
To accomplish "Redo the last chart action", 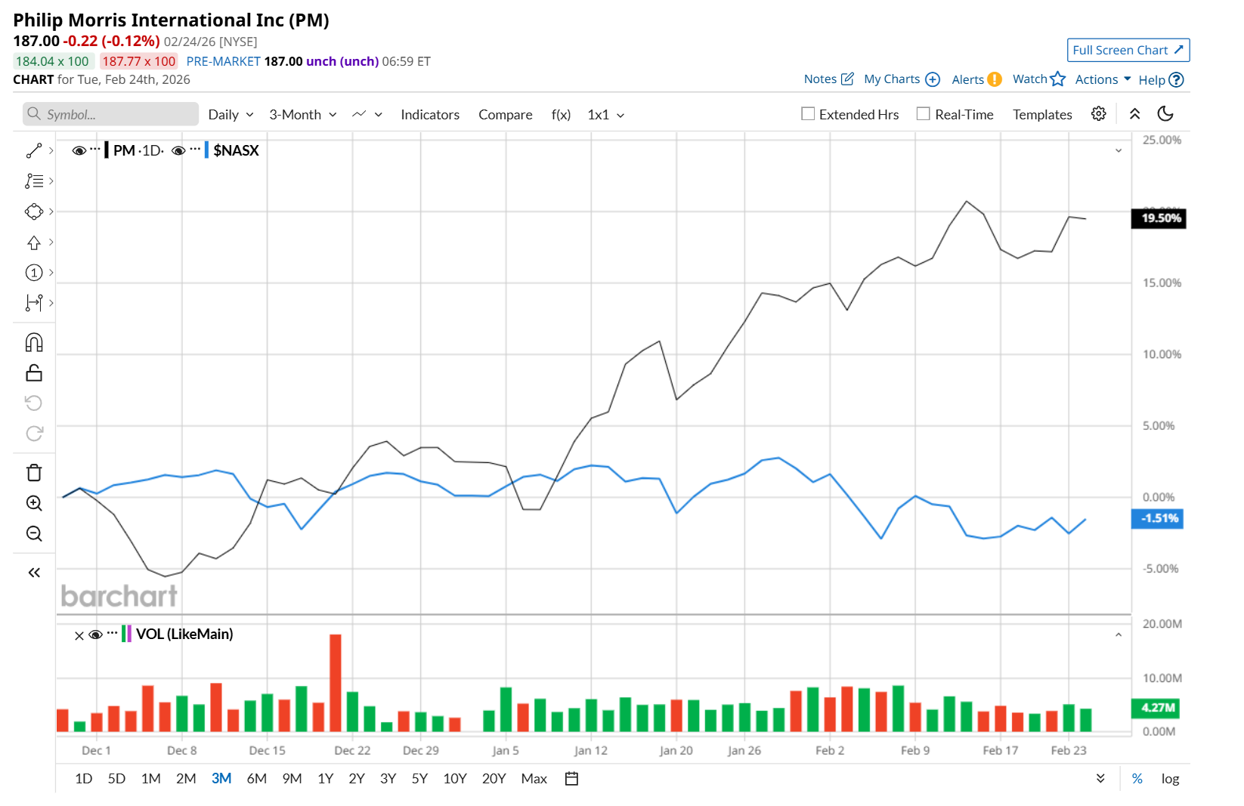I will coord(34,434).
